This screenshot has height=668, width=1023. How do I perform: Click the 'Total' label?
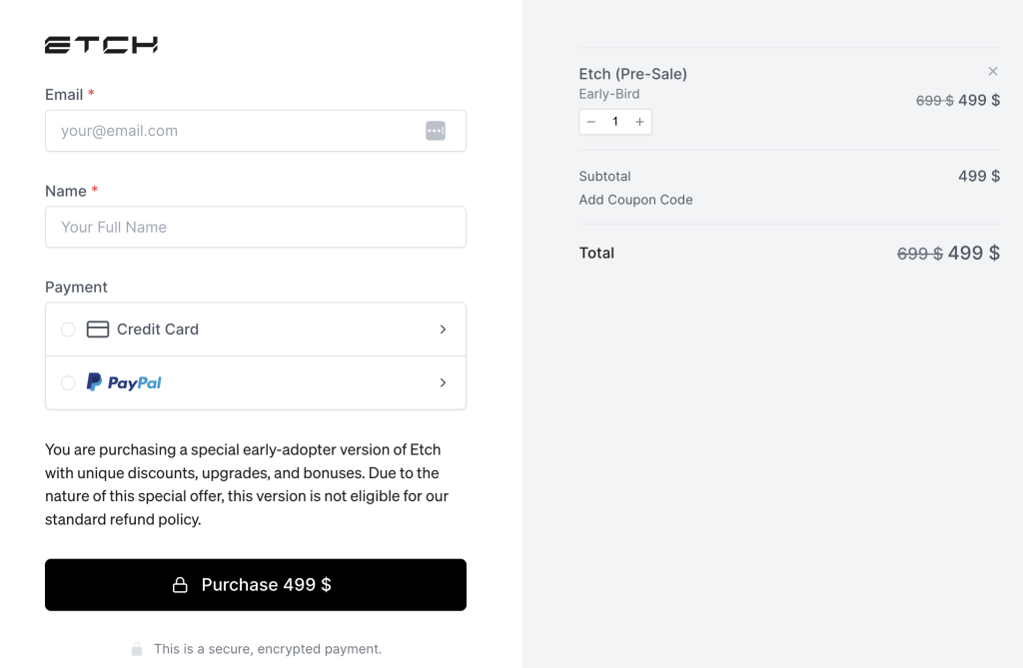coord(596,253)
